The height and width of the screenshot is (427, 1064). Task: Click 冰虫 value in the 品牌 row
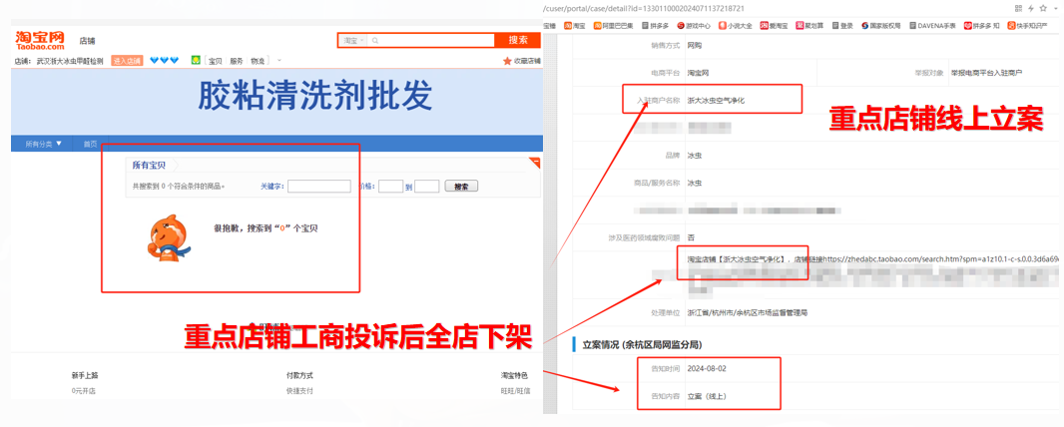pos(694,156)
